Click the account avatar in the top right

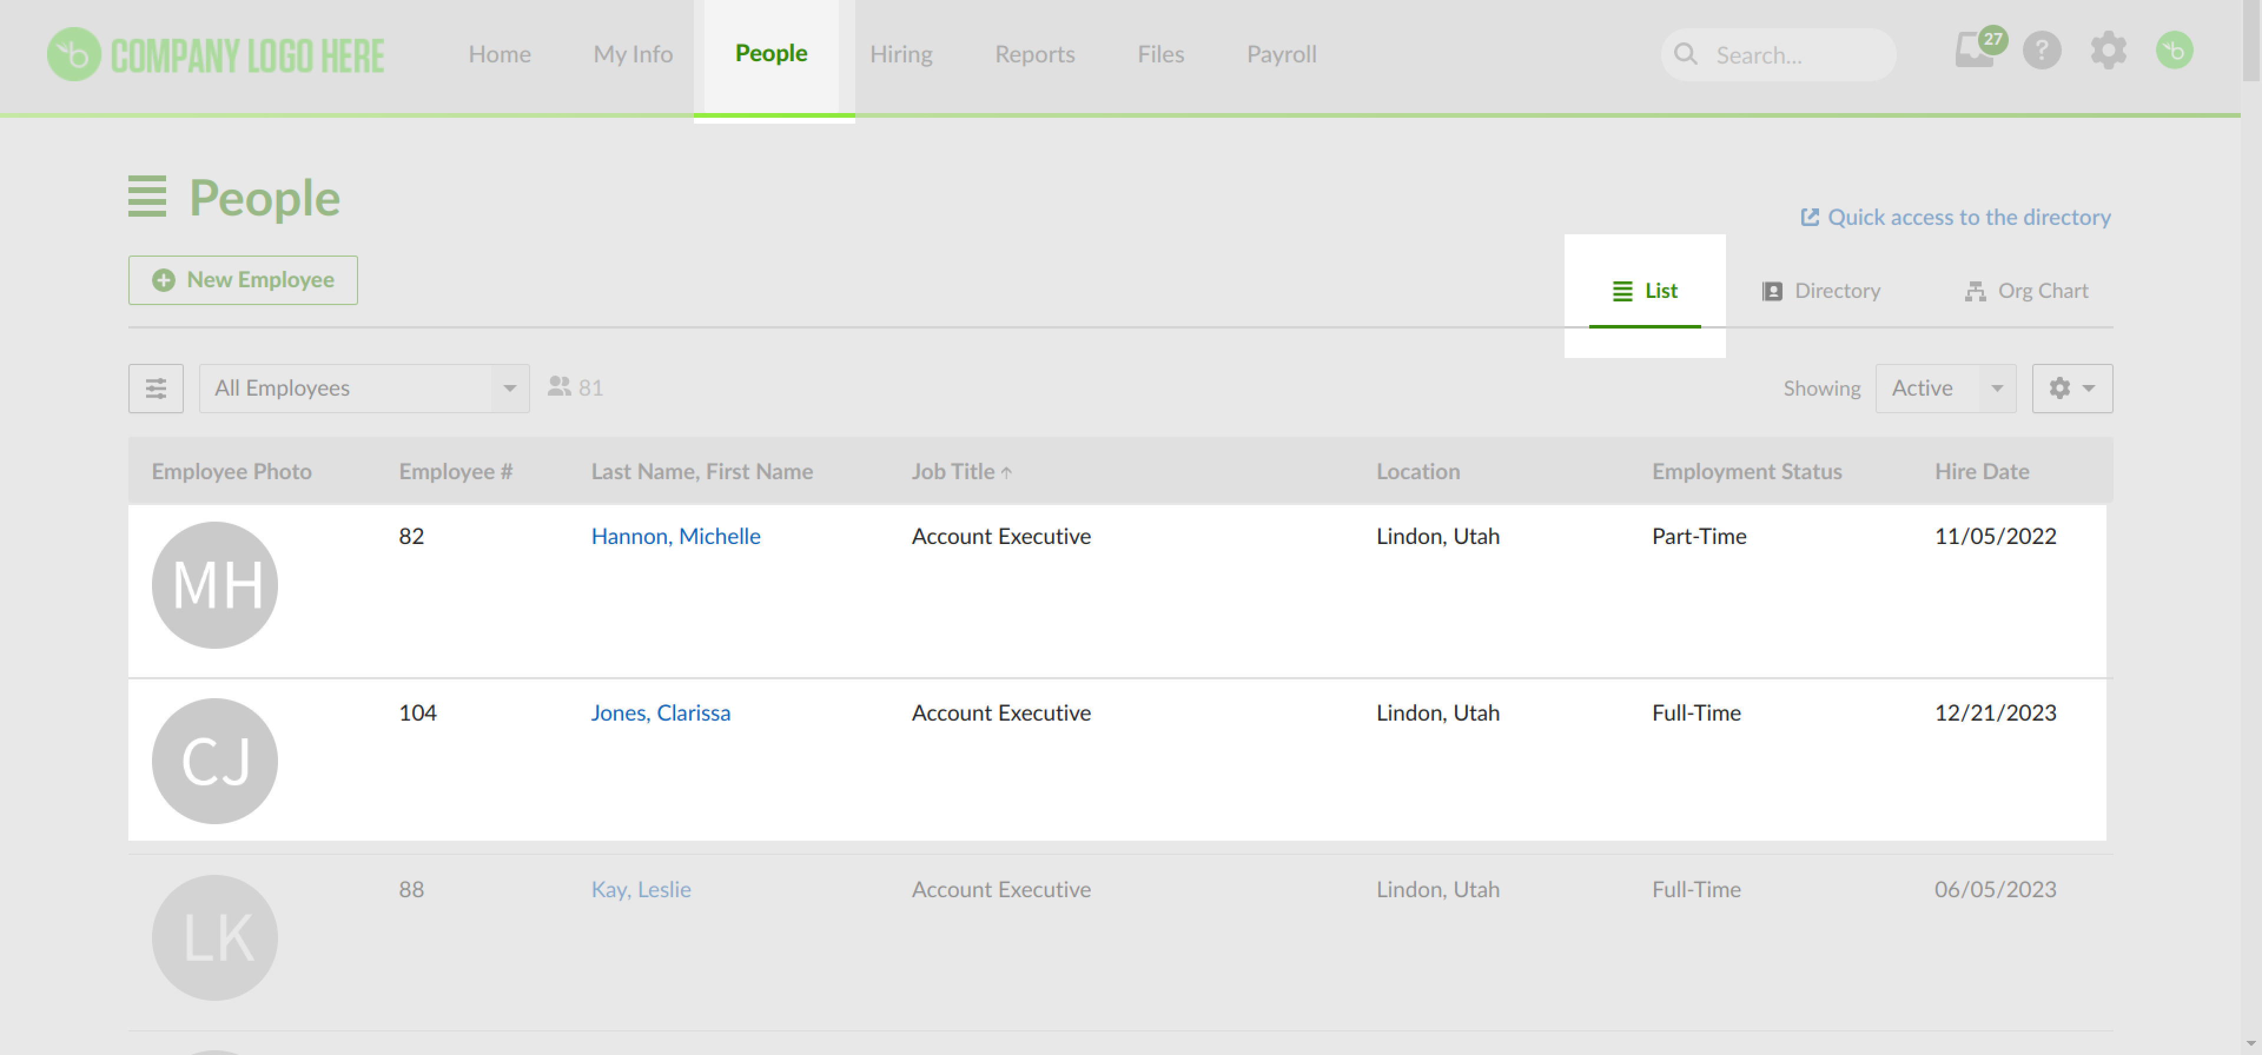(2173, 51)
